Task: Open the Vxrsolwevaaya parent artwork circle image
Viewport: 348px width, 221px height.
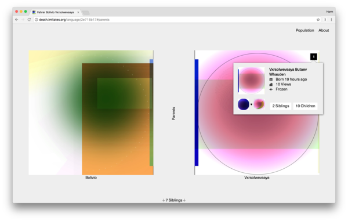Action: click(257, 113)
